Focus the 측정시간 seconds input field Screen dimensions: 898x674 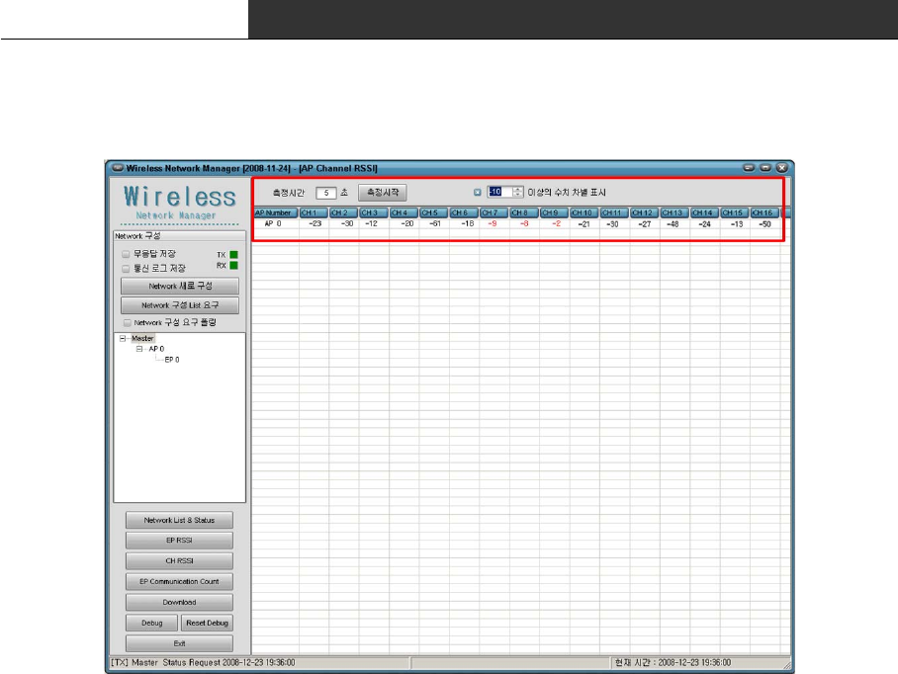pos(325,193)
